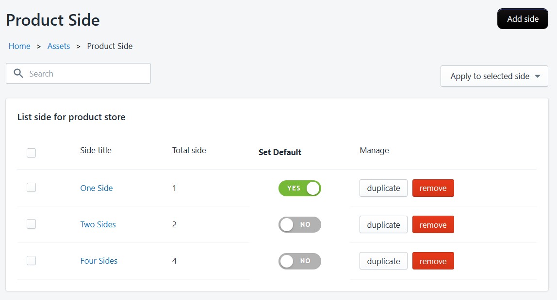Click the search magnifier icon
Viewport: 557px width, 300px height.
[x=18, y=73]
